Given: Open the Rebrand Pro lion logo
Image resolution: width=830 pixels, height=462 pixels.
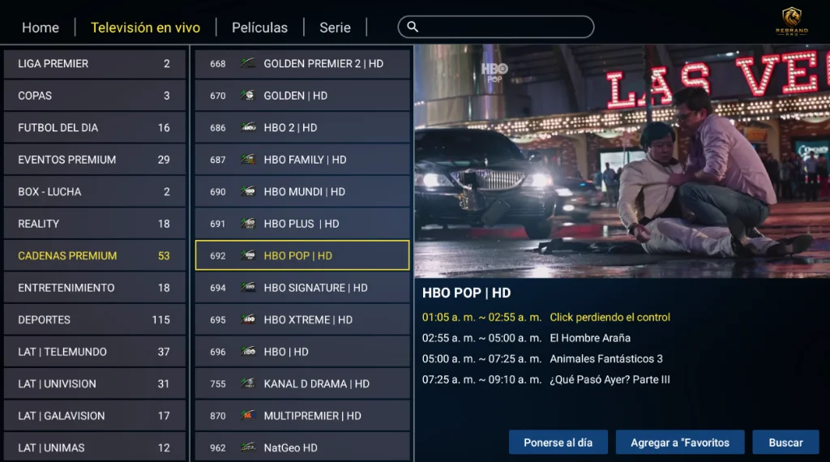Looking at the screenshot, I should pos(791,21).
